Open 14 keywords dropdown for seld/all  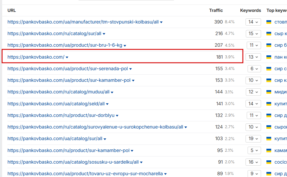tap(253, 104)
